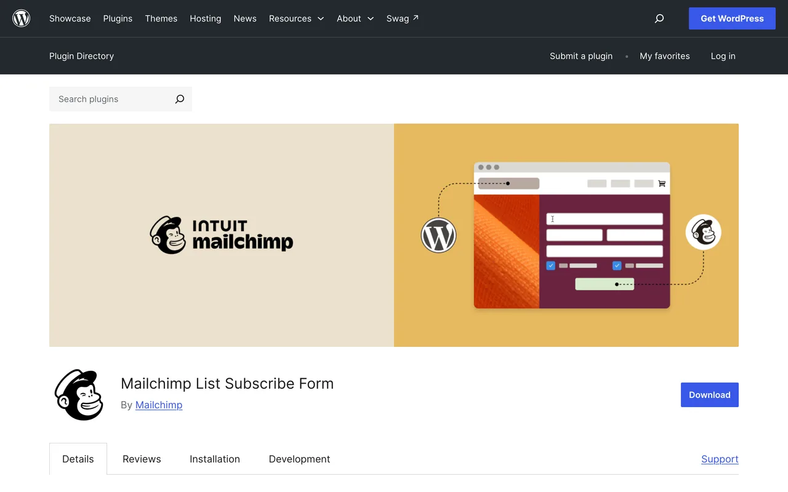Click the Mailchimp List Subscribe Form title
788x492 pixels.
tap(227, 383)
